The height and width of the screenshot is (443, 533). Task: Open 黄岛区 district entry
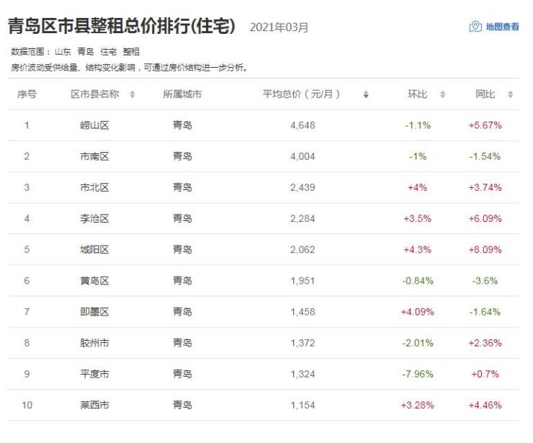[x=94, y=281]
